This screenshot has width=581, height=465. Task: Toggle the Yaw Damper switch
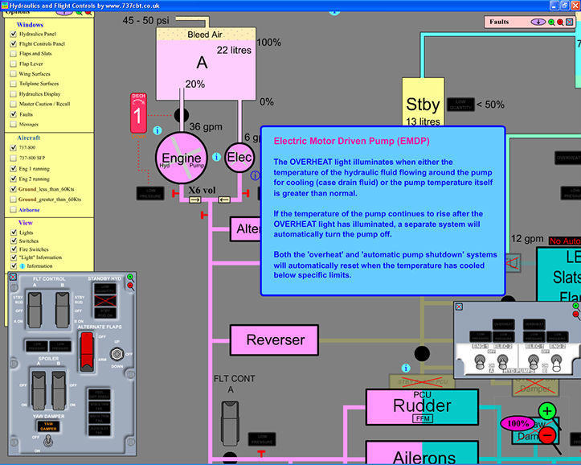coord(48,442)
